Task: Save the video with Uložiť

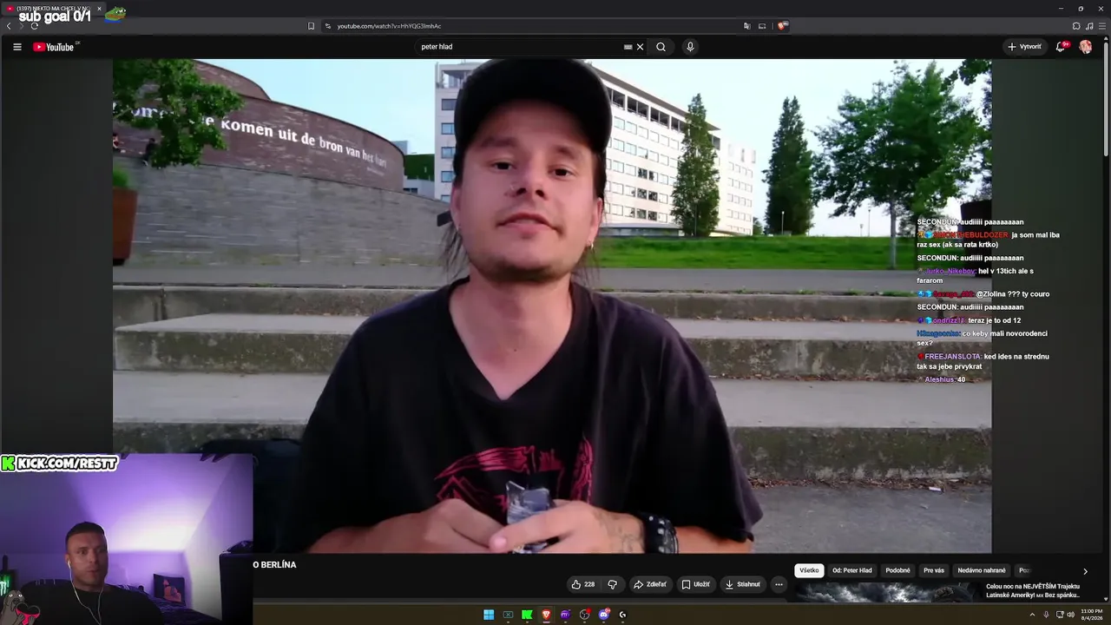Action: [695, 584]
